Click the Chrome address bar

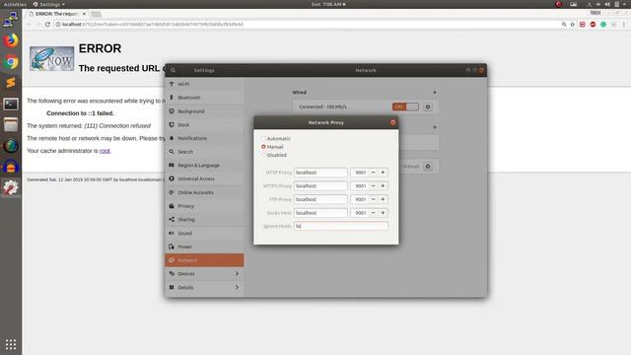(x=308, y=24)
